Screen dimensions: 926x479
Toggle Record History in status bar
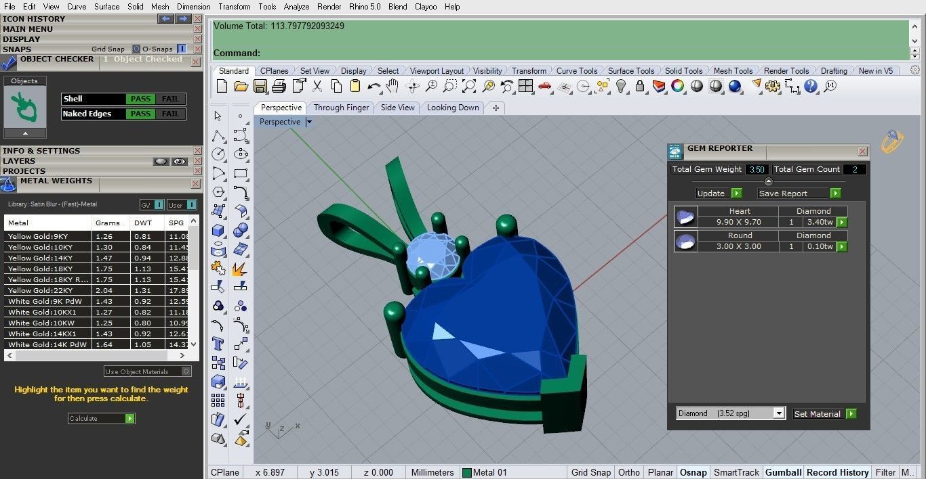point(837,472)
